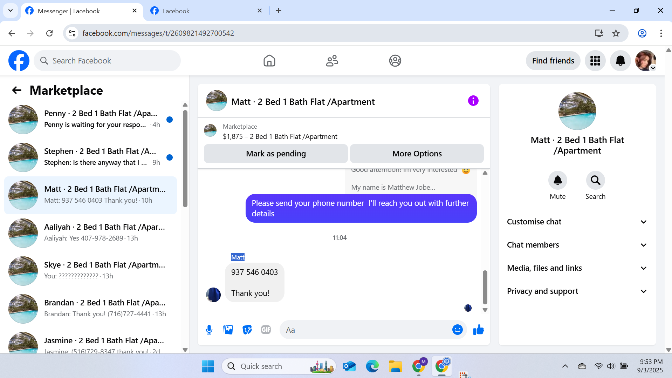Open Aaliyah's conversation
Image resolution: width=672 pixels, height=378 pixels.
[x=90, y=233]
